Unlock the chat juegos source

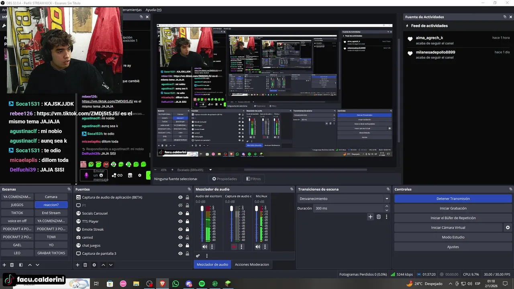(187, 246)
